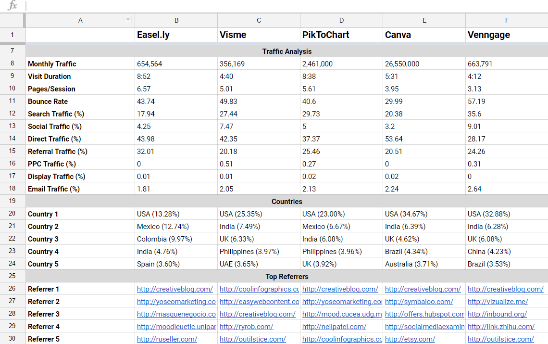Open the moodleuetic link

coord(176,327)
